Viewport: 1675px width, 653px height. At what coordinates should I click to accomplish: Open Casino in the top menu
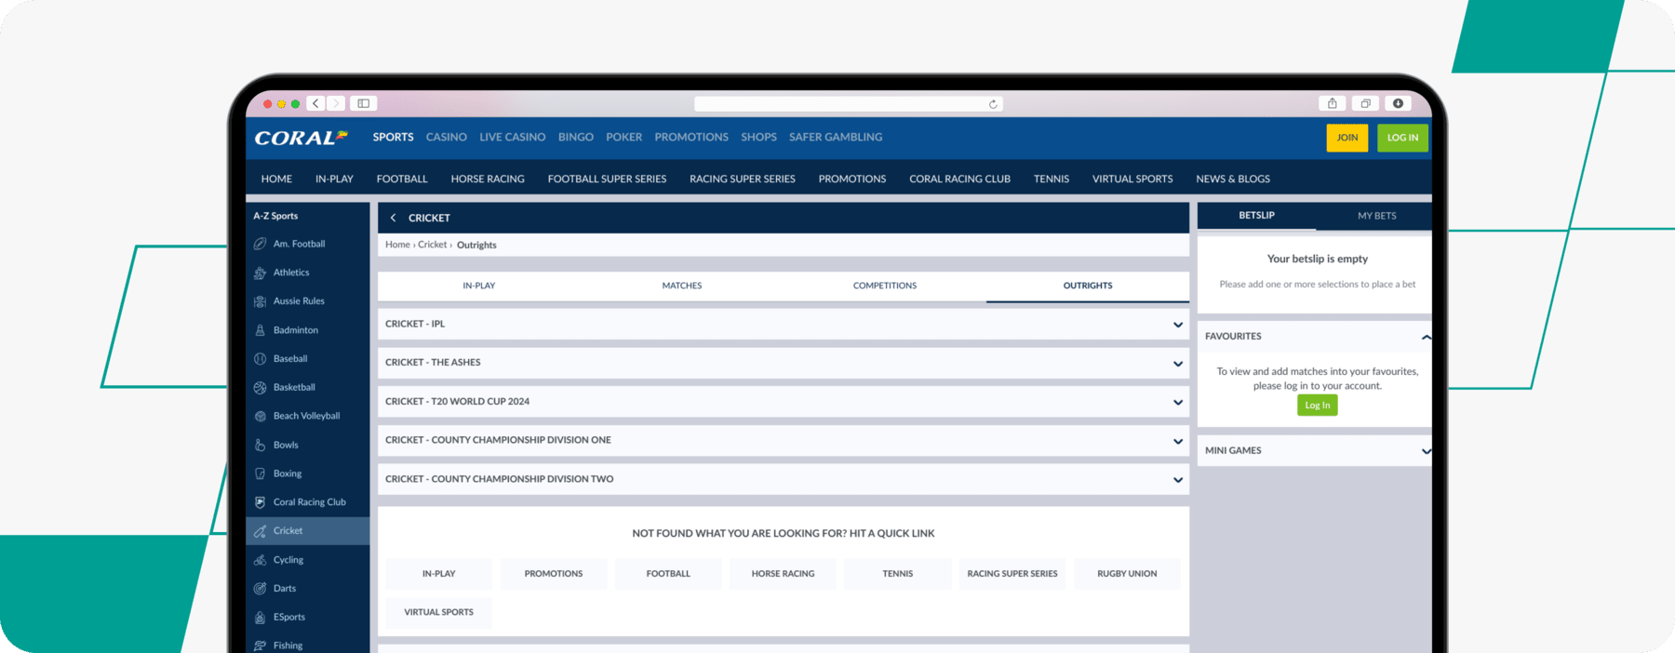(x=447, y=137)
